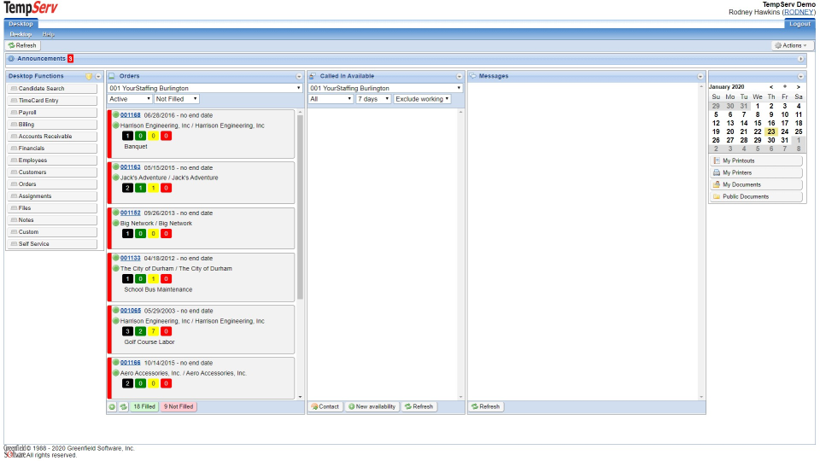820x461 pixels.
Task: Open order 001163 link
Action: (130, 167)
